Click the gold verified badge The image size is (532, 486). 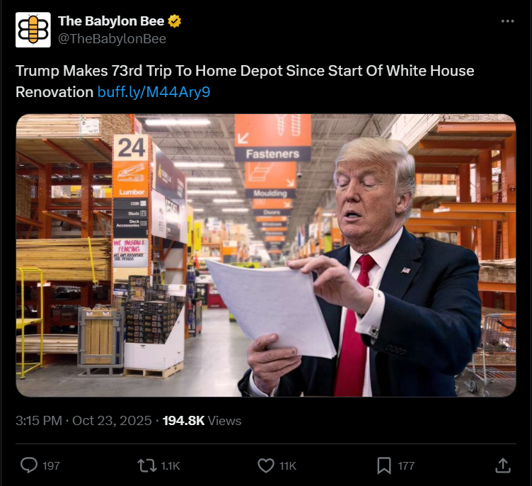(175, 21)
